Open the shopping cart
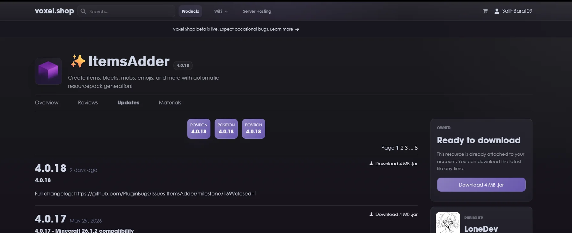572x233 pixels. coord(485,11)
